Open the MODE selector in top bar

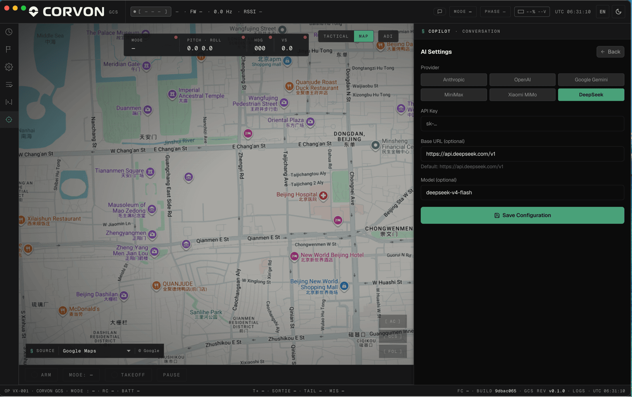(x=463, y=12)
